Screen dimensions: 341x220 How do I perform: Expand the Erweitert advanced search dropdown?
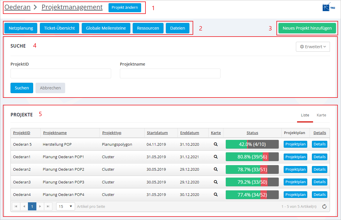313,47
